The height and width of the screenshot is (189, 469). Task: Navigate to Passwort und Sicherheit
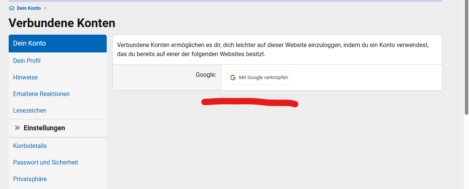point(46,162)
